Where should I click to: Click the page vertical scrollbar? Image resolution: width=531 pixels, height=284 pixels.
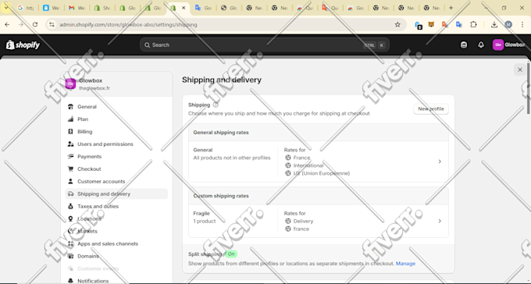tap(529, 88)
